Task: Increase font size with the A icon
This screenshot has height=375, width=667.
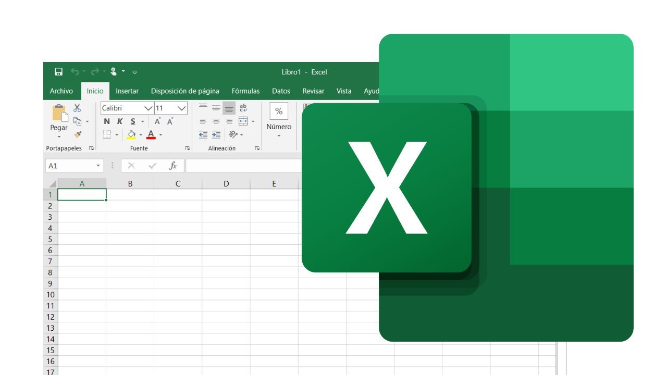Action: pos(157,120)
